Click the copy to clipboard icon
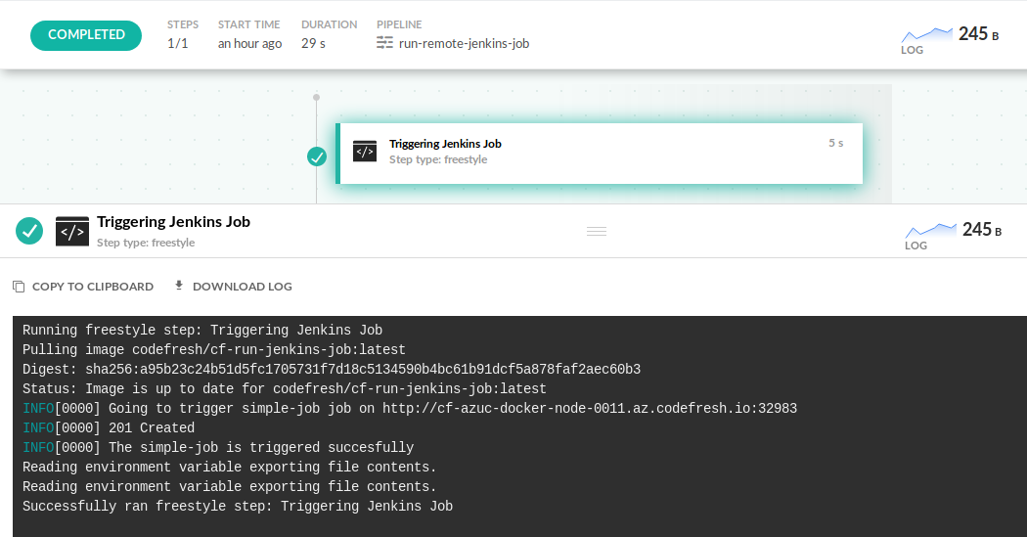Screen dimensions: 1027x537 click(19, 287)
